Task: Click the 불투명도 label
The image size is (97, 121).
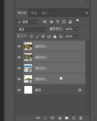Action: [56, 29]
